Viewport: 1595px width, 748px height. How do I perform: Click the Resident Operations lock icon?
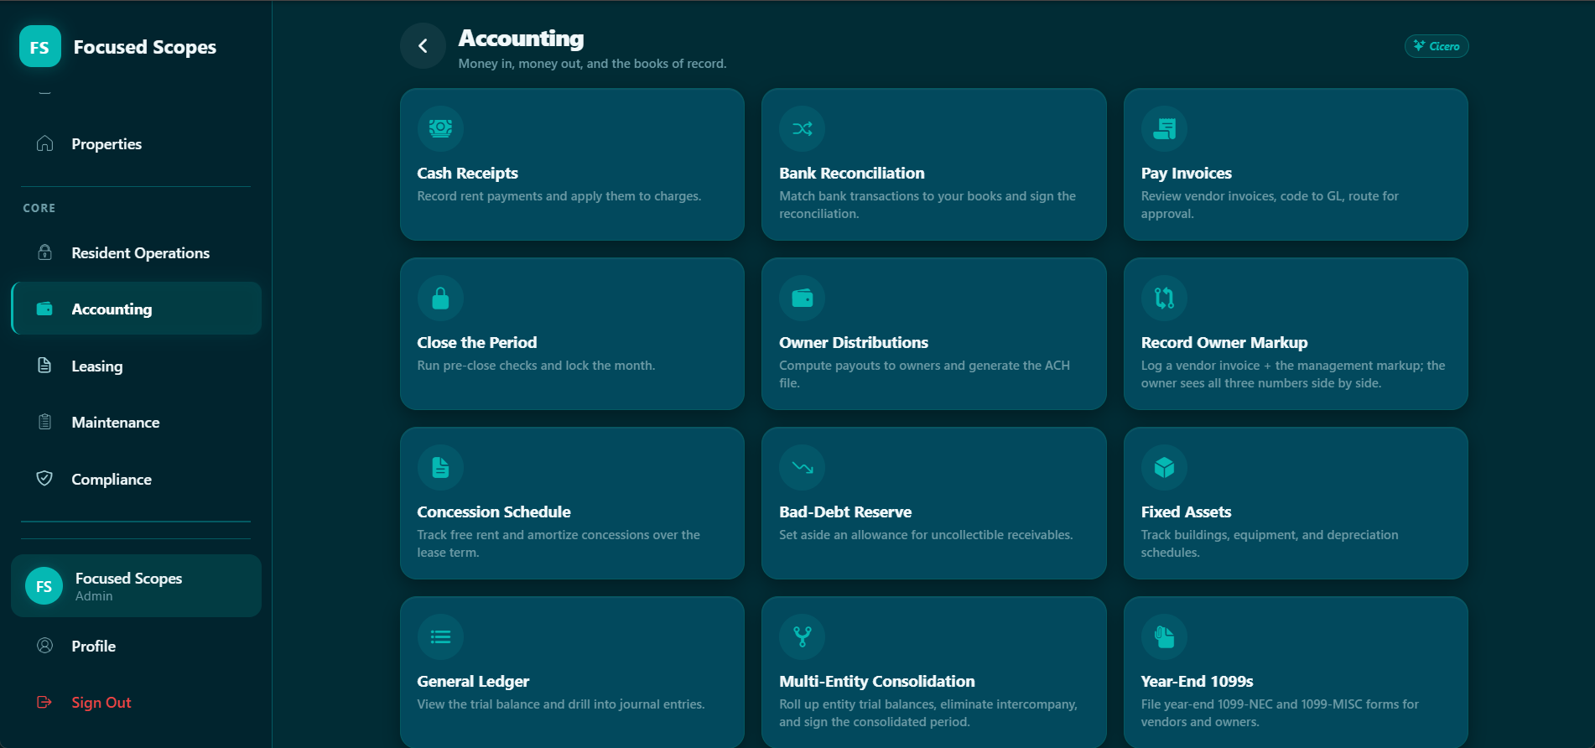point(45,252)
